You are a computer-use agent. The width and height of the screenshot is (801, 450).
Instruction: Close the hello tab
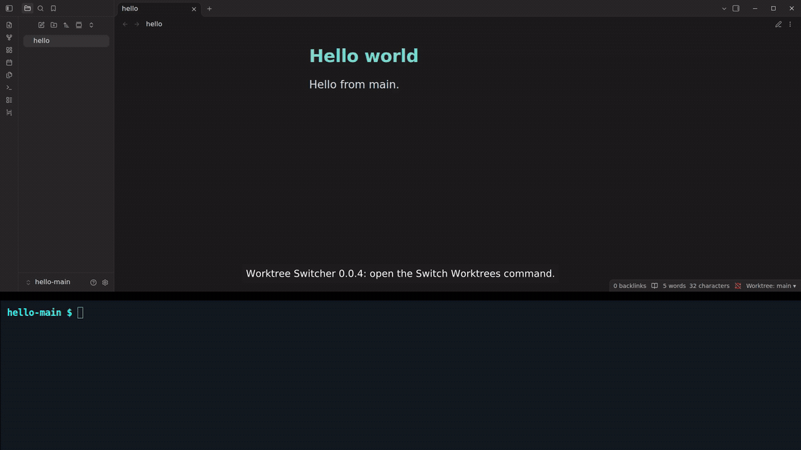point(194,9)
